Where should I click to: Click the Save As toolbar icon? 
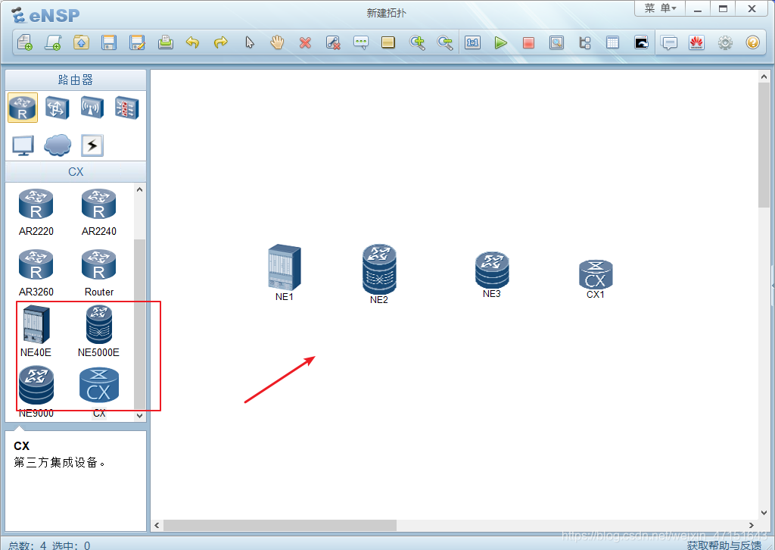pos(137,42)
